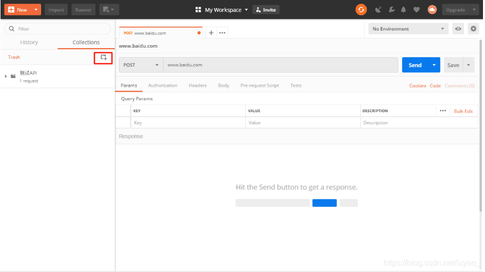Open a new request tab with plus
485x272 pixels.
211,33
